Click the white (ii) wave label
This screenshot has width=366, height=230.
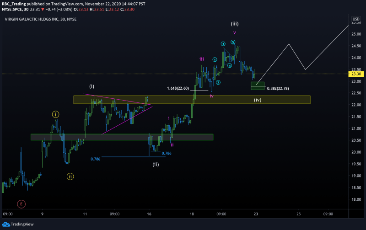click(156, 165)
